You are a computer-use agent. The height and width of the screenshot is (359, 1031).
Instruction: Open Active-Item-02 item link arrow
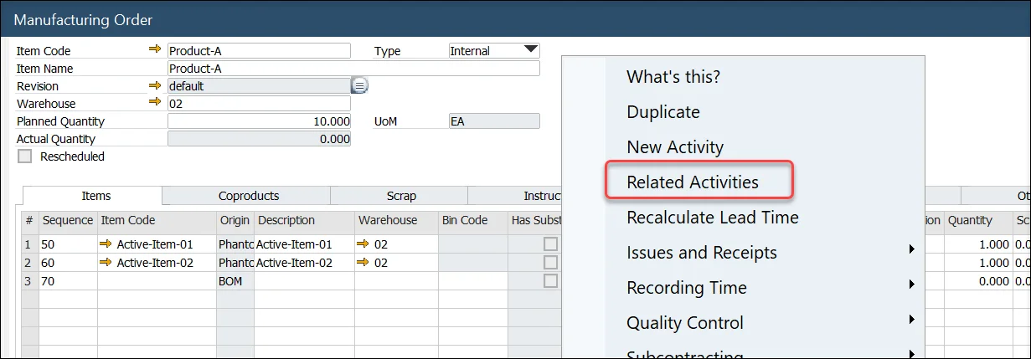pos(106,263)
